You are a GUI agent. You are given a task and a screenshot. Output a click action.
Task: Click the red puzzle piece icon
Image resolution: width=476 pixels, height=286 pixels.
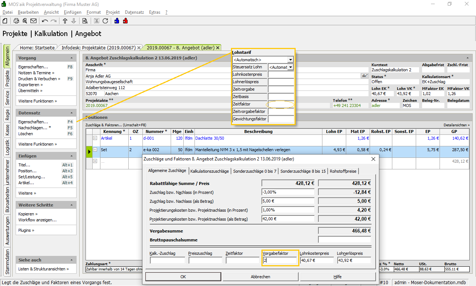tap(125, 21)
